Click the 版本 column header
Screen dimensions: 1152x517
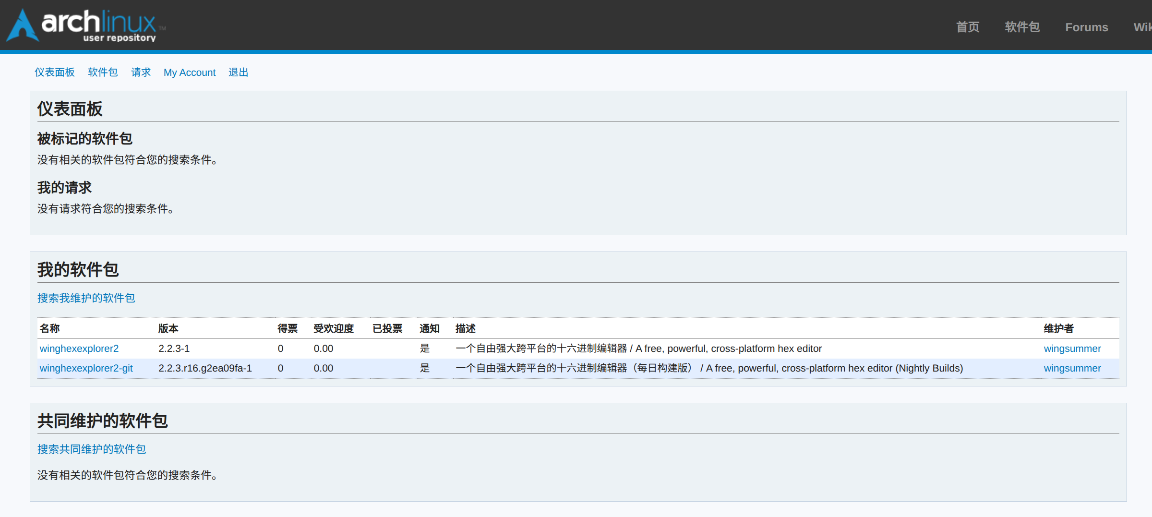pos(168,328)
